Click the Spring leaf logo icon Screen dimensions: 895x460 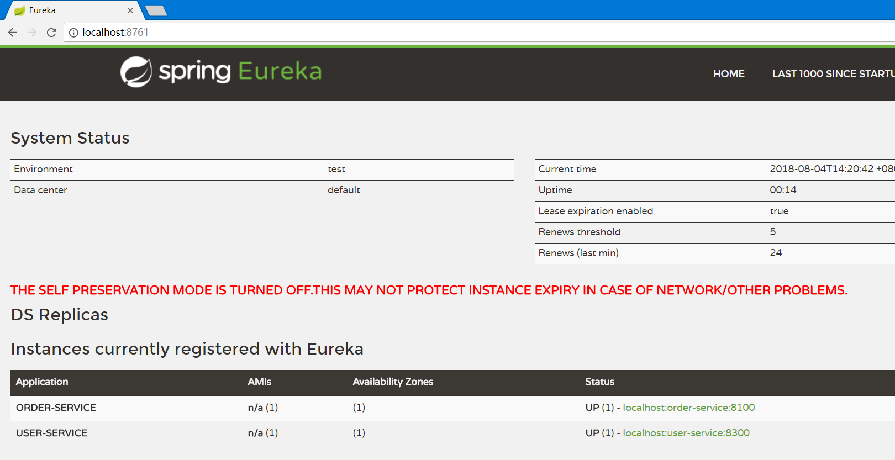[x=136, y=72]
